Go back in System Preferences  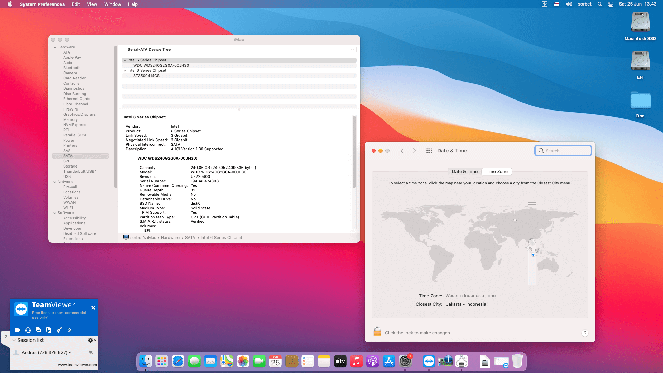[x=402, y=151]
